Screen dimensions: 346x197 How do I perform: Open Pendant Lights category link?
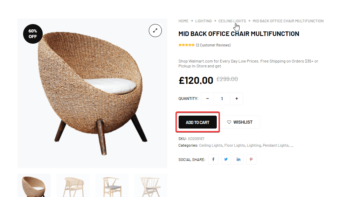pyautogui.click(x=276, y=146)
